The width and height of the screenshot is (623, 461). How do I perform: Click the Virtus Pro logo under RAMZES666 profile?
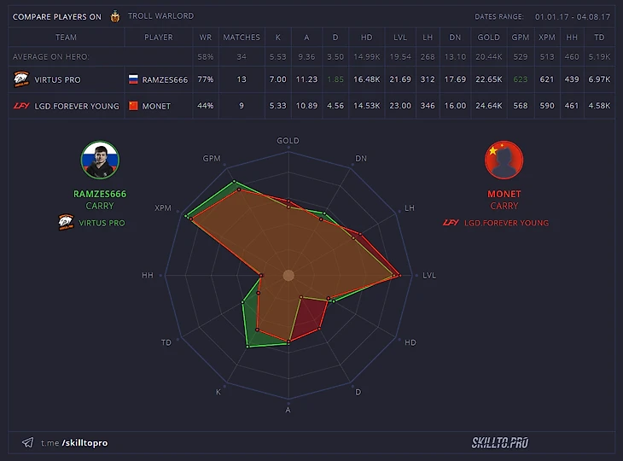coord(65,223)
